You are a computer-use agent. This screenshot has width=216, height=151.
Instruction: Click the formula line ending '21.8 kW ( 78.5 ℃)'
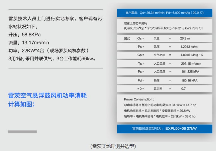coord(163,28)
